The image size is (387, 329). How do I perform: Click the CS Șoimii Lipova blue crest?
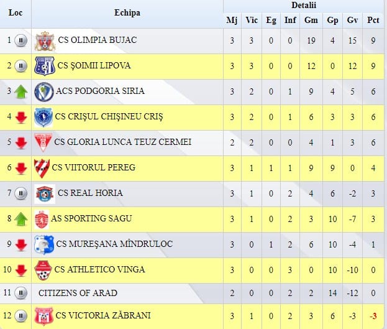(45, 67)
